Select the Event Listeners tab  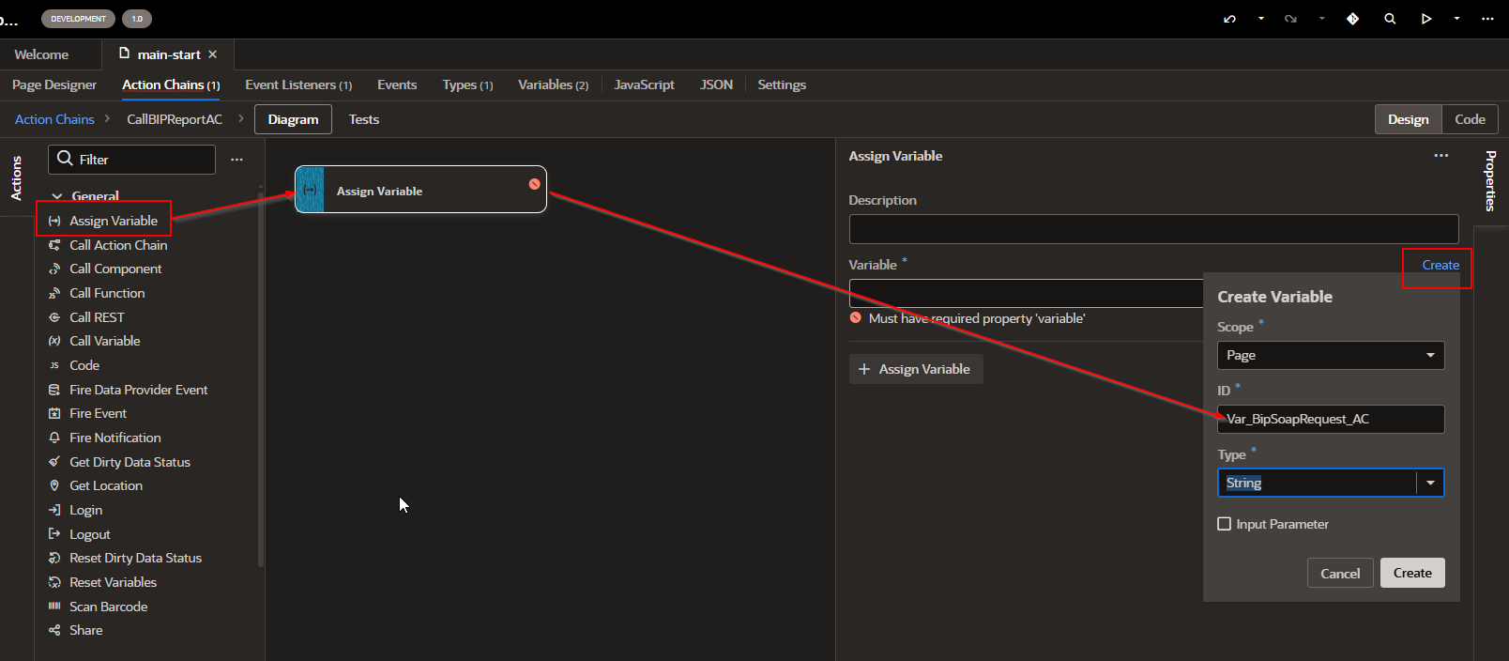click(298, 85)
